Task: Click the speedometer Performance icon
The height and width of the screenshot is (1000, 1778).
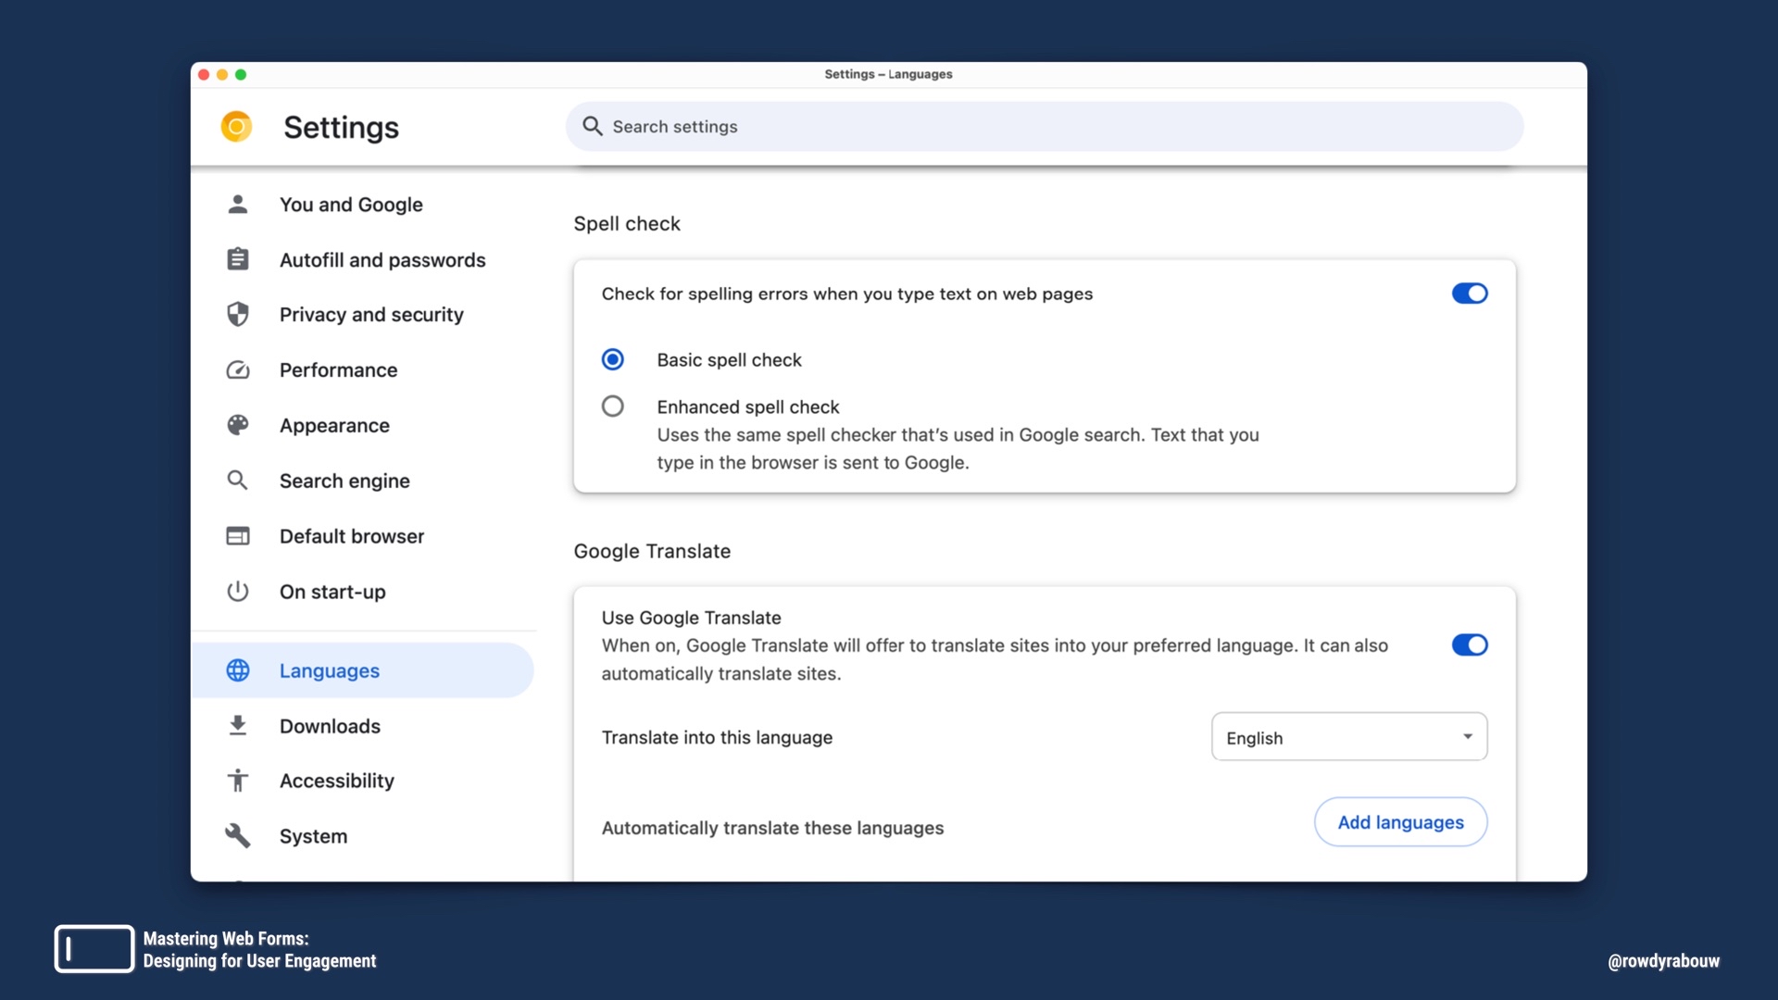Action: (x=238, y=370)
